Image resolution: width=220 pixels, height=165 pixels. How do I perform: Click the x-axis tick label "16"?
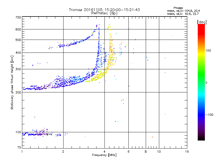(x=187, y=152)
